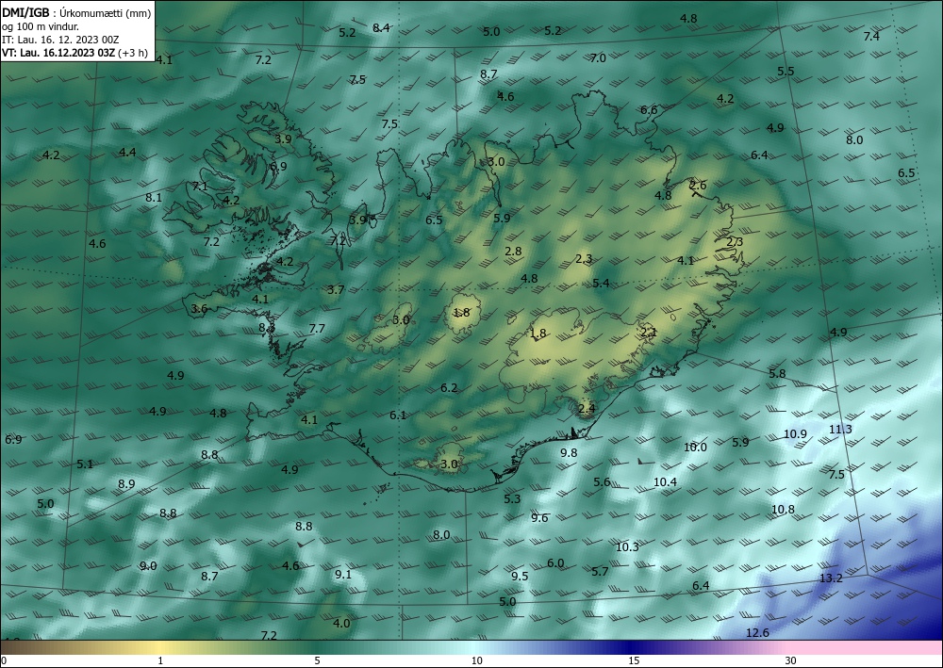
Task: Select the 5.4 value in the highlands
Action: 601,283
